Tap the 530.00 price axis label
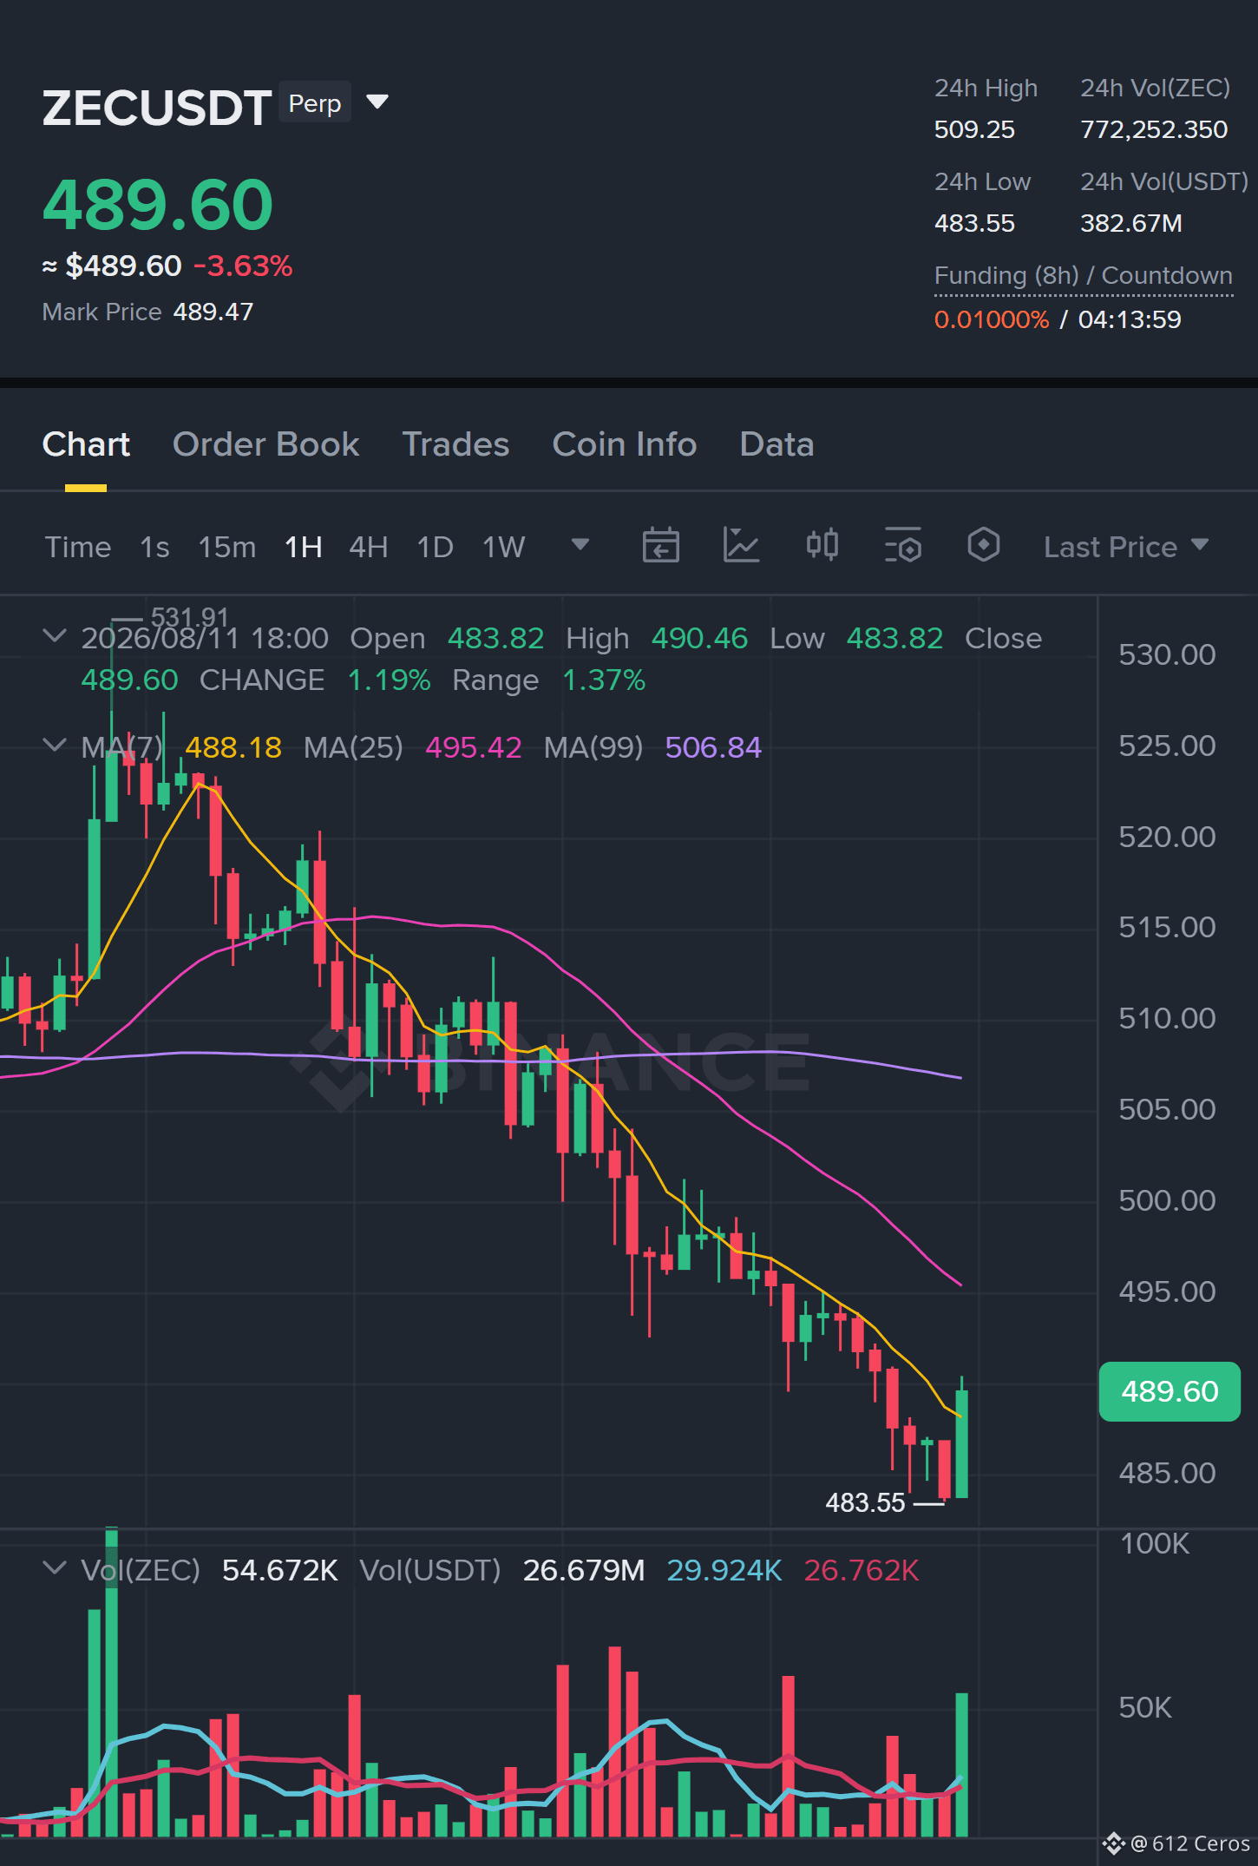 (x=1167, y=654)
